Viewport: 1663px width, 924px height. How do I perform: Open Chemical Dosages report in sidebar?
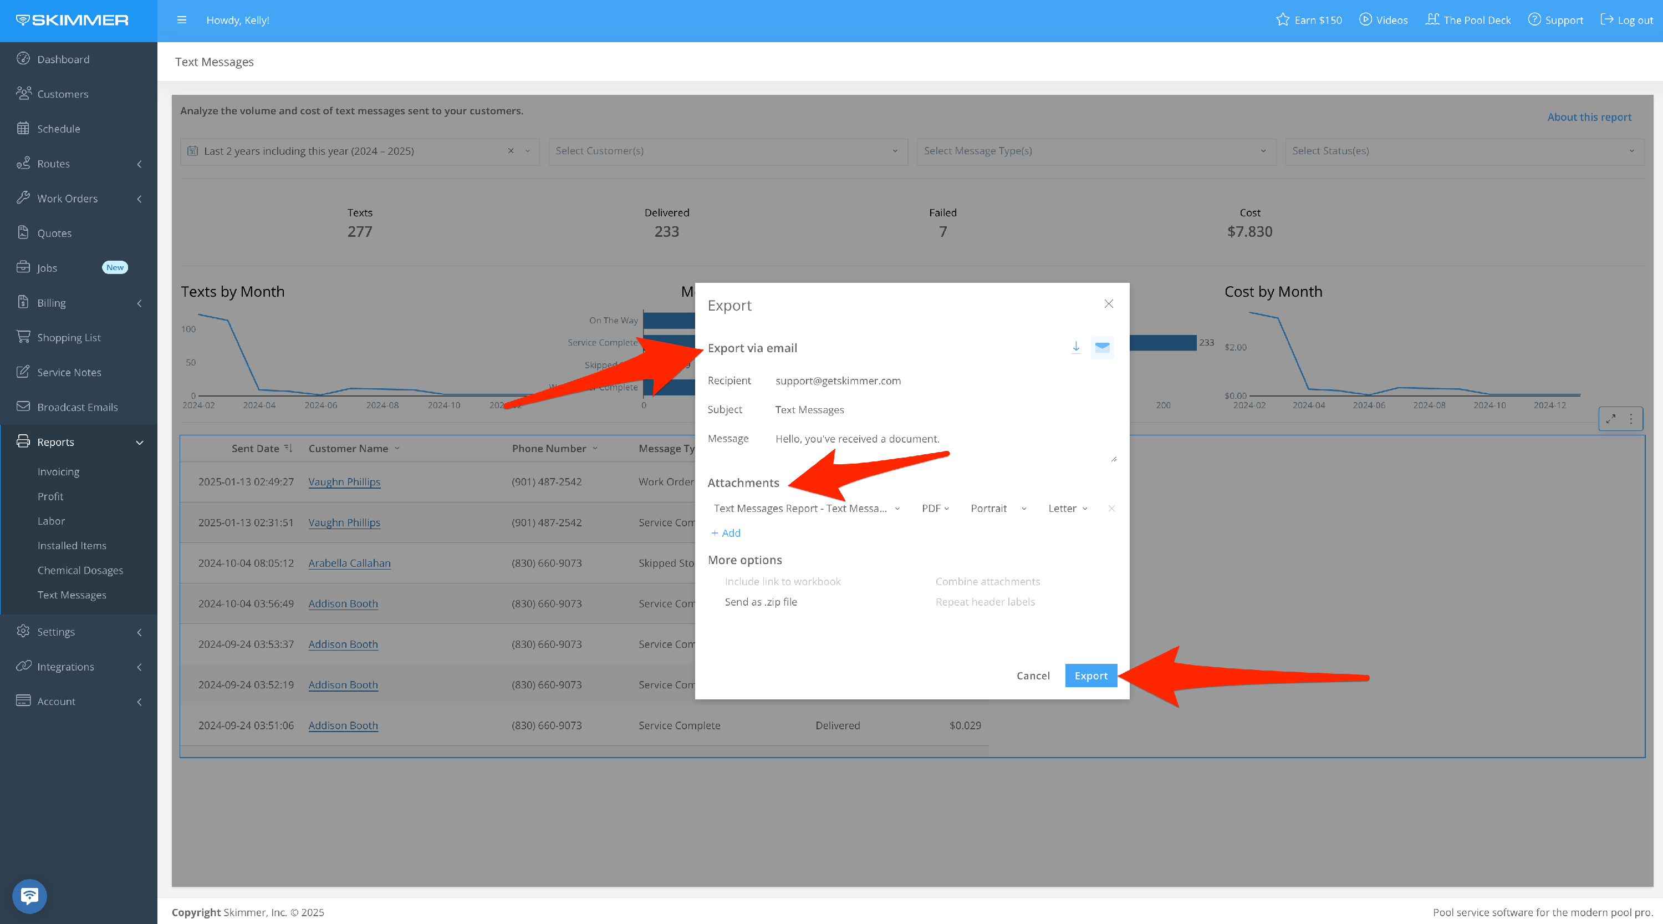pos(80,570)
